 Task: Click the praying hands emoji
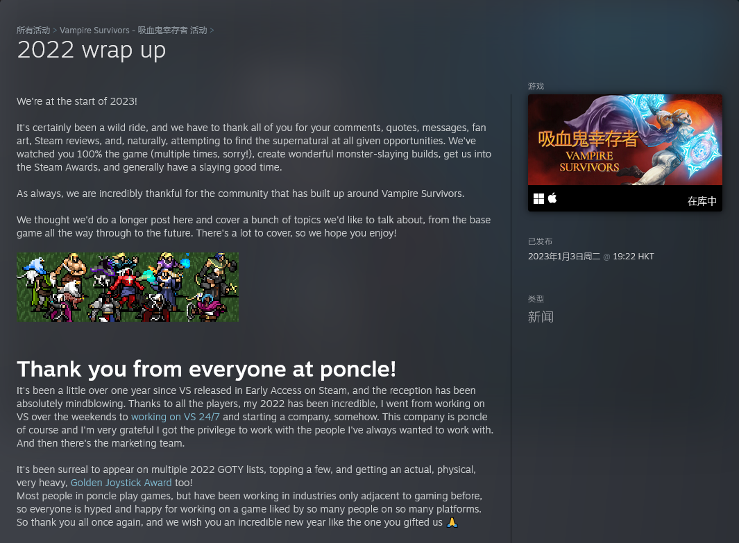pos(452,522)
